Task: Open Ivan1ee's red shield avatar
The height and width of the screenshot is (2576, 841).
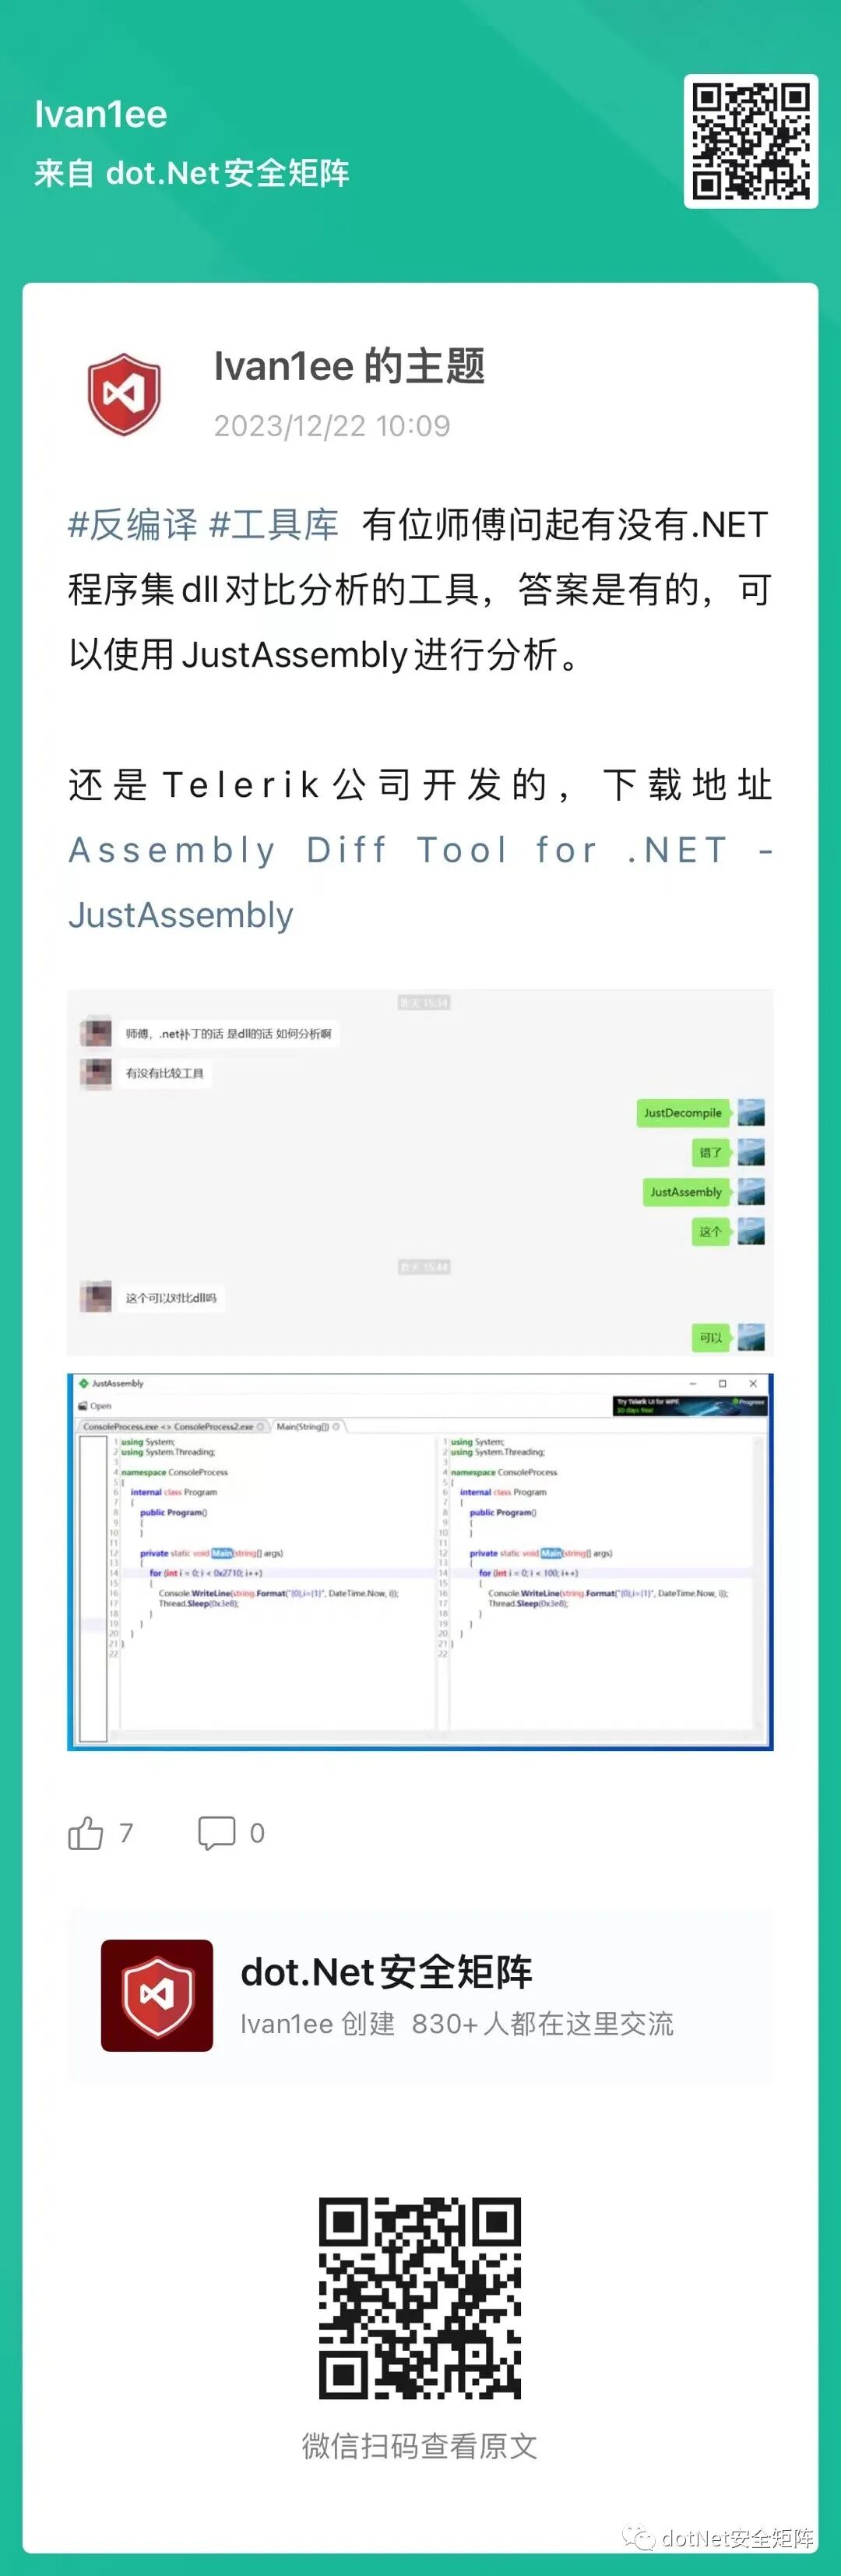Action: (124, 394)
